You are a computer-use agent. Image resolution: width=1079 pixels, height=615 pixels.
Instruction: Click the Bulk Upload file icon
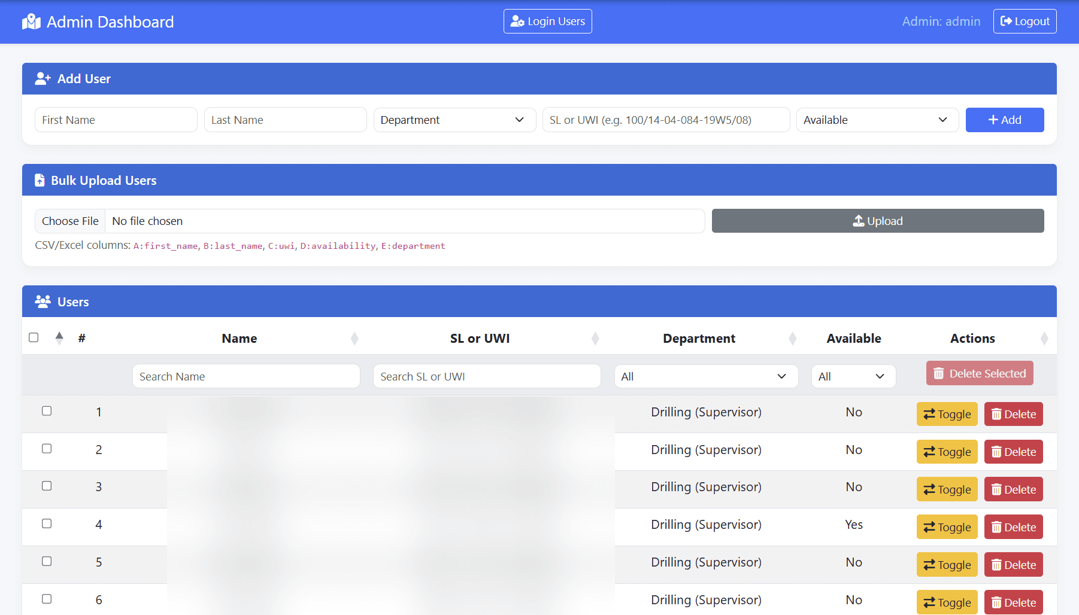click(40, 179)
